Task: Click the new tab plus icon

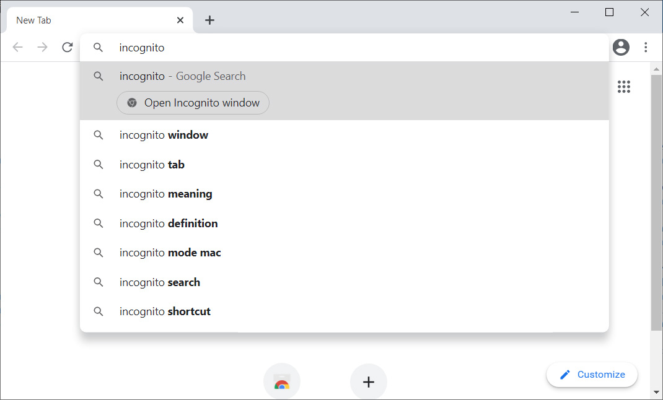Action: point(209,20)
